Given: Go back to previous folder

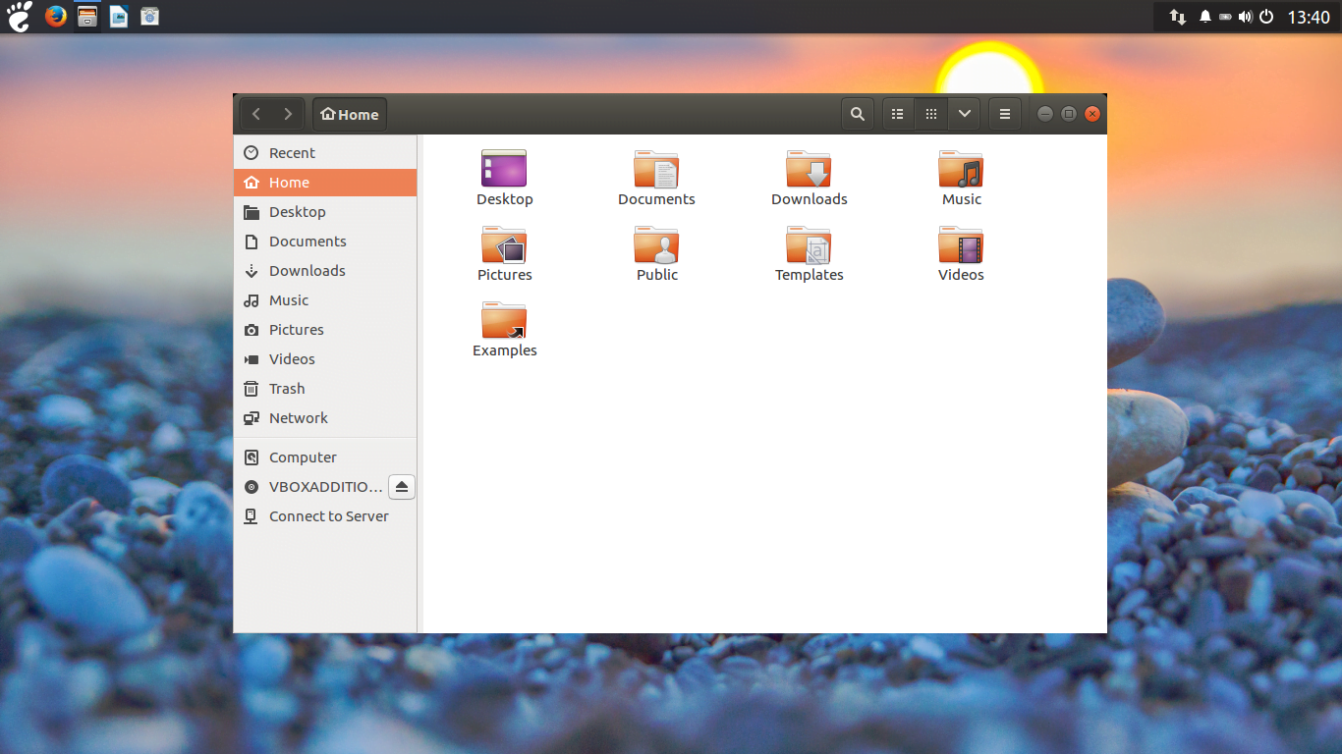Looking at the screenshot, I should [x=256, y=114].
